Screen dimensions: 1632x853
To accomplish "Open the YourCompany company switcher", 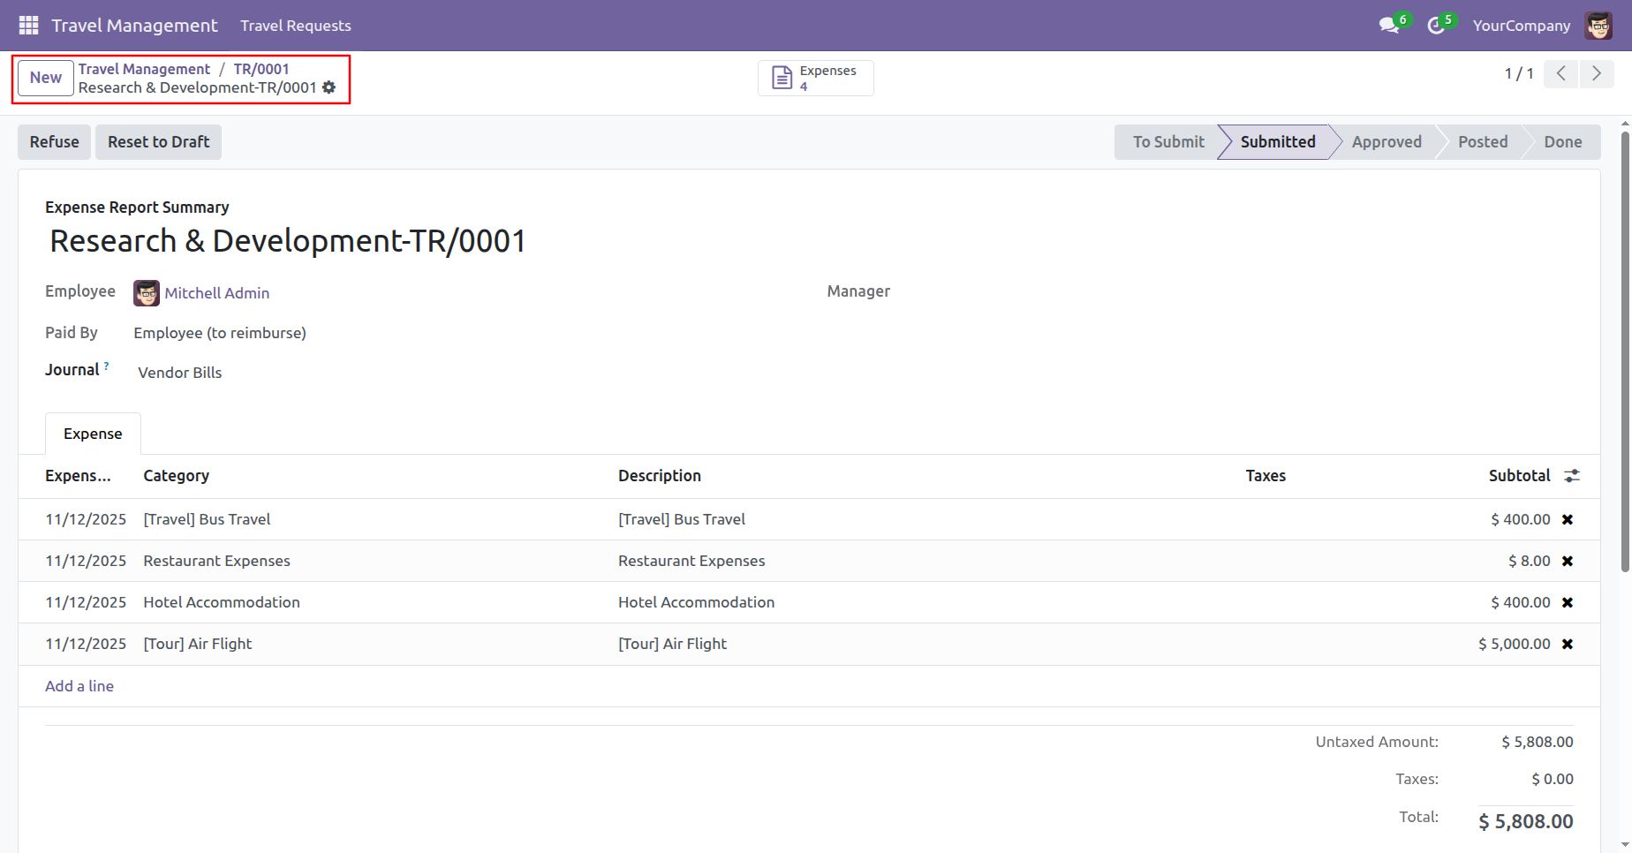I will click(1522, 26).
